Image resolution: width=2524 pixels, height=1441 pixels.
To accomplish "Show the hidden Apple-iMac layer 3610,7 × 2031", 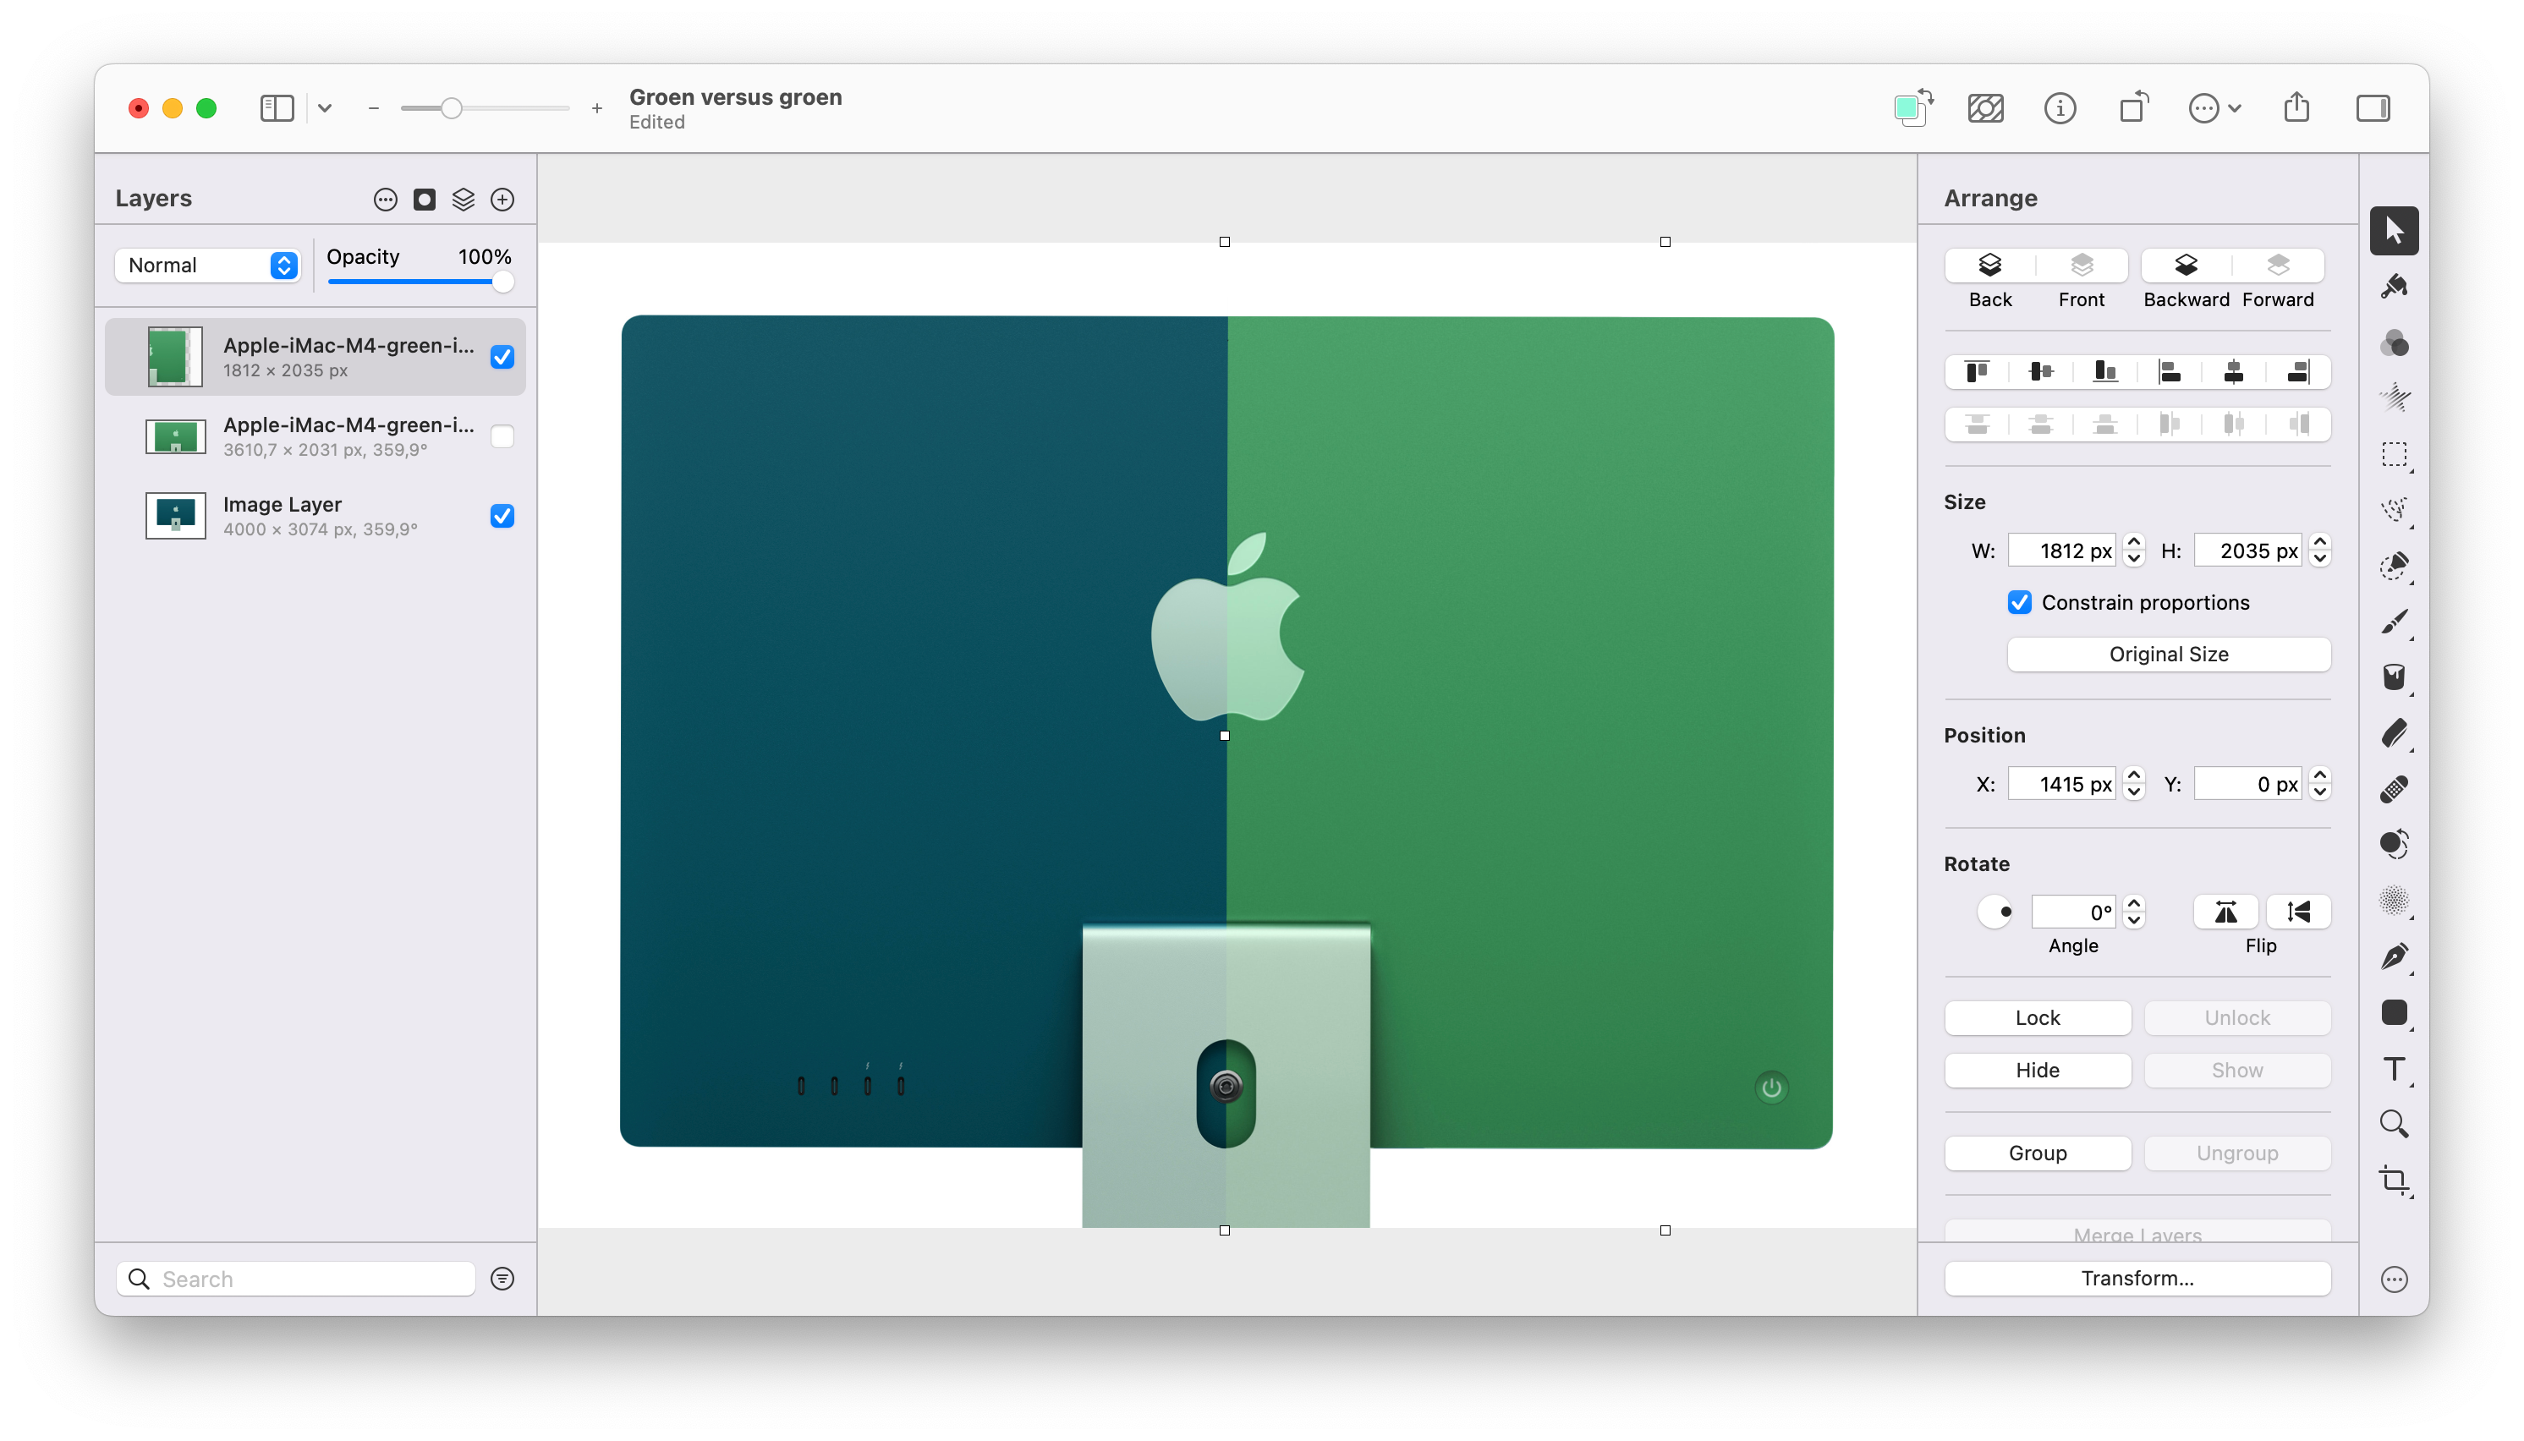I will pyautogui.click(x=502, y=436).
